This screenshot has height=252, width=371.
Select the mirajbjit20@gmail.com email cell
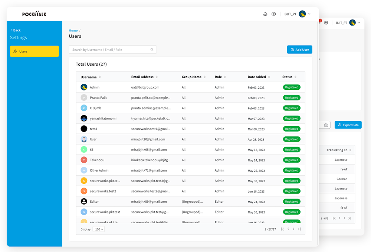(x=148, y=139)
